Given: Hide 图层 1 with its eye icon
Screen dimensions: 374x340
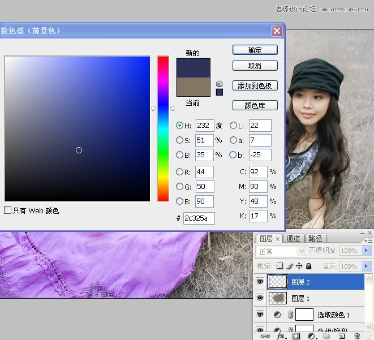Looking at the screenshot, I should pos(260,298).
